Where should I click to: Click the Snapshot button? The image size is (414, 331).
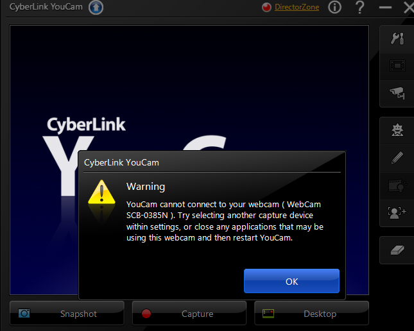[67, 313]
